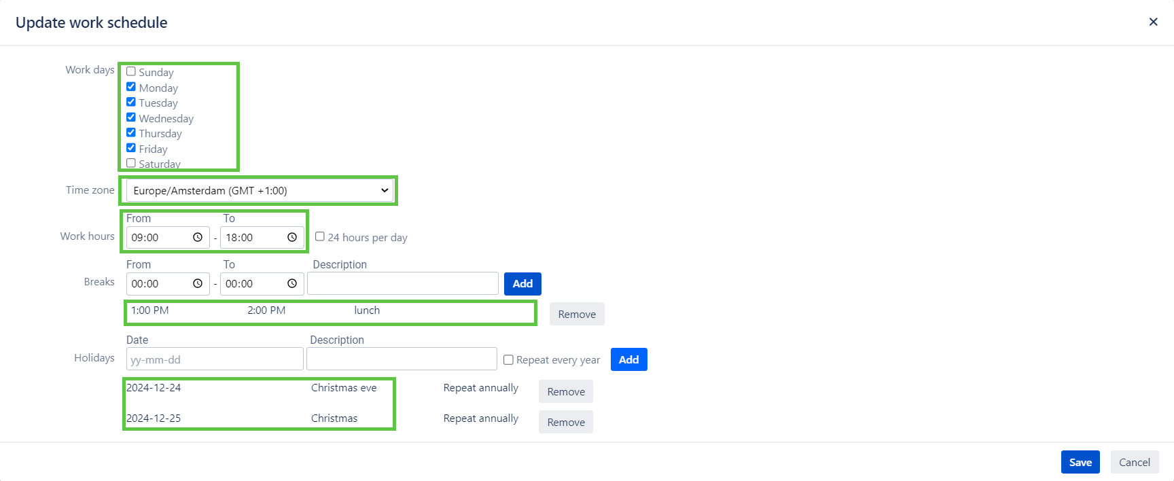Open the Time zone dropdown
The width and height of the screenshot is (1174, 481).
tap(258, 190)
